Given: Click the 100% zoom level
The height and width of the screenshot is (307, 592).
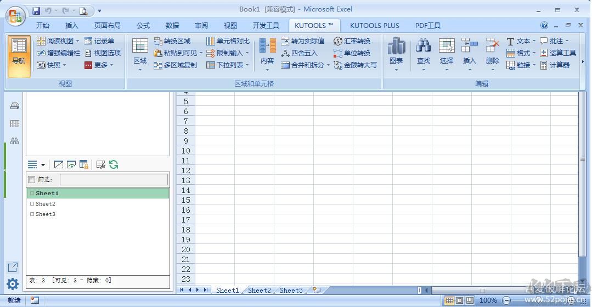Looking at the screenshot, I should pyautogui.click(x=488, y=300).
